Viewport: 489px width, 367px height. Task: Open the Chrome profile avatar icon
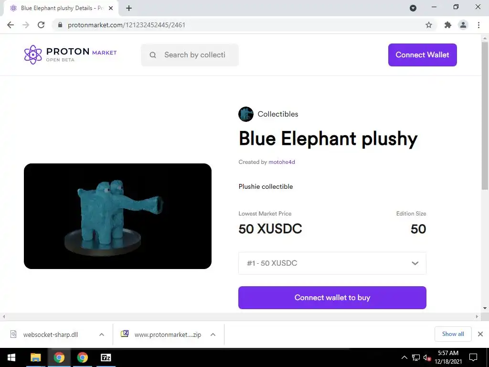[463, 25]
